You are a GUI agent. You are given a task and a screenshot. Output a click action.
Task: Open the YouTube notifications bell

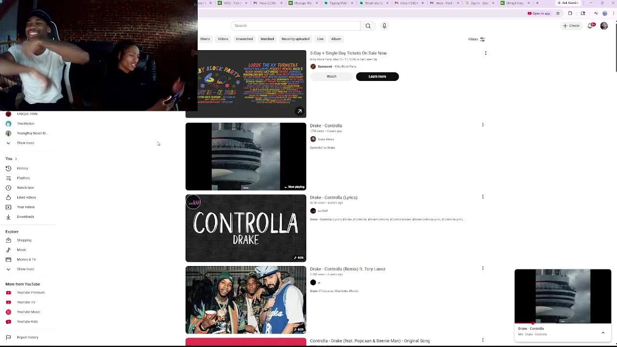pos(590,26)
